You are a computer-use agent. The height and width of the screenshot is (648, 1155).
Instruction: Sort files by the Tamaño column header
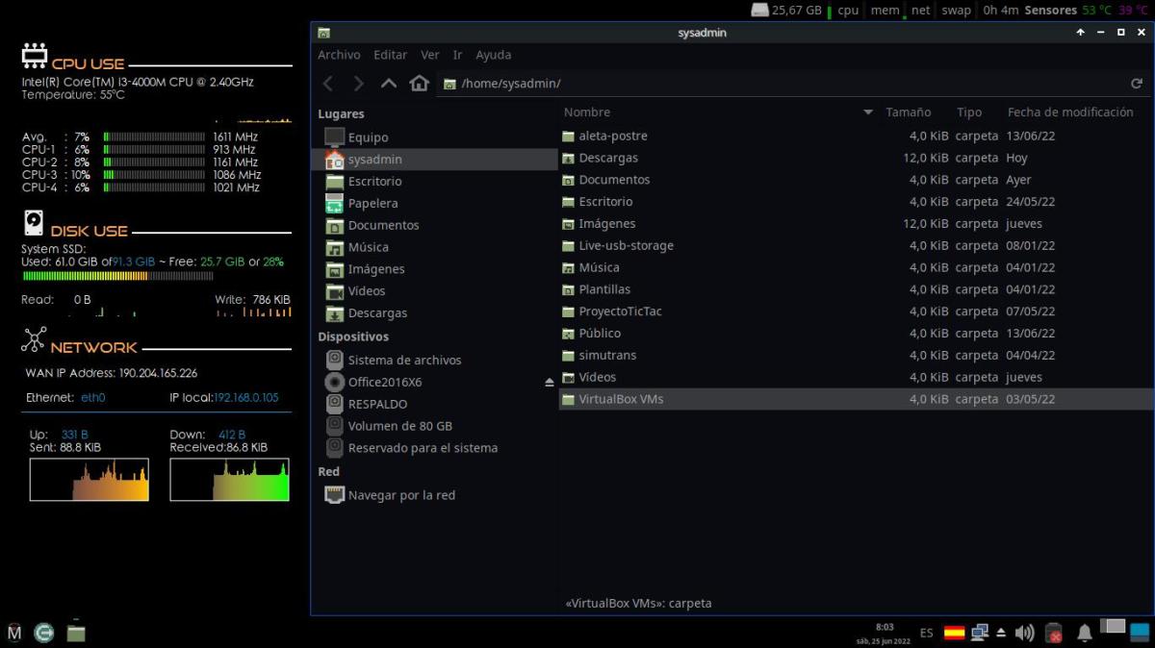908,112
